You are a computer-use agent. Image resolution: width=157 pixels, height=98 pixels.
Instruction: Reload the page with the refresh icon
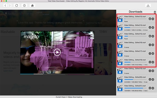[x=17, y=5]
